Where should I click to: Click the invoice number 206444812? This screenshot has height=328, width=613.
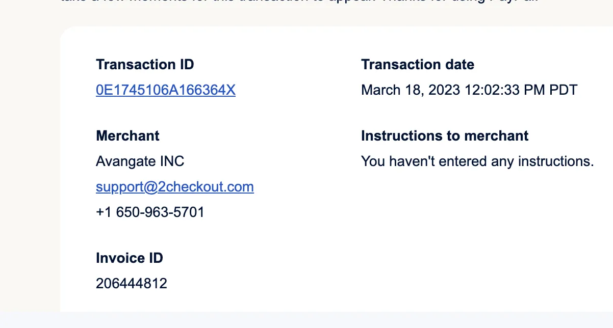(131, 284)
